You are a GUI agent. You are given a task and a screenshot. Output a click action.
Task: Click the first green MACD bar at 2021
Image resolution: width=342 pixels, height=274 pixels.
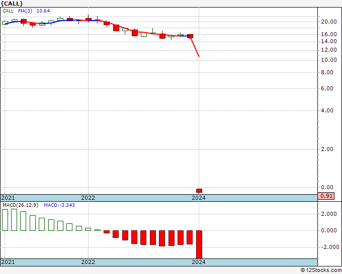coord(5,220)
